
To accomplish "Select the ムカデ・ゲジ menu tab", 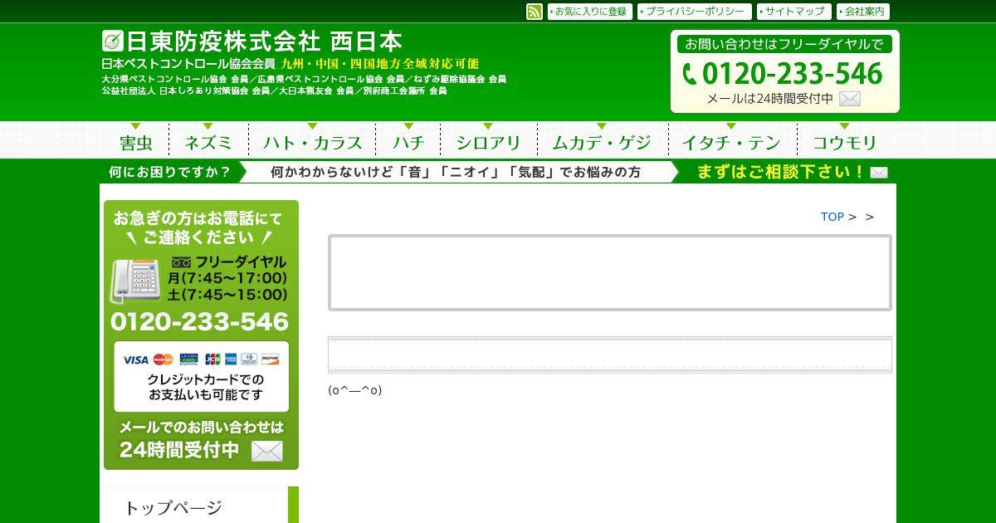I will pyautogui.click(x=603, y=139).
